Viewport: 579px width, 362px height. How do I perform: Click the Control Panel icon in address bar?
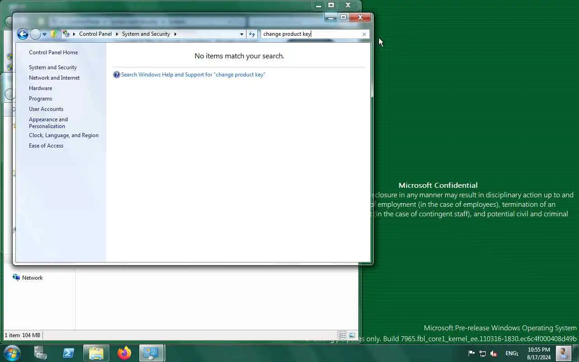(66, 34)
